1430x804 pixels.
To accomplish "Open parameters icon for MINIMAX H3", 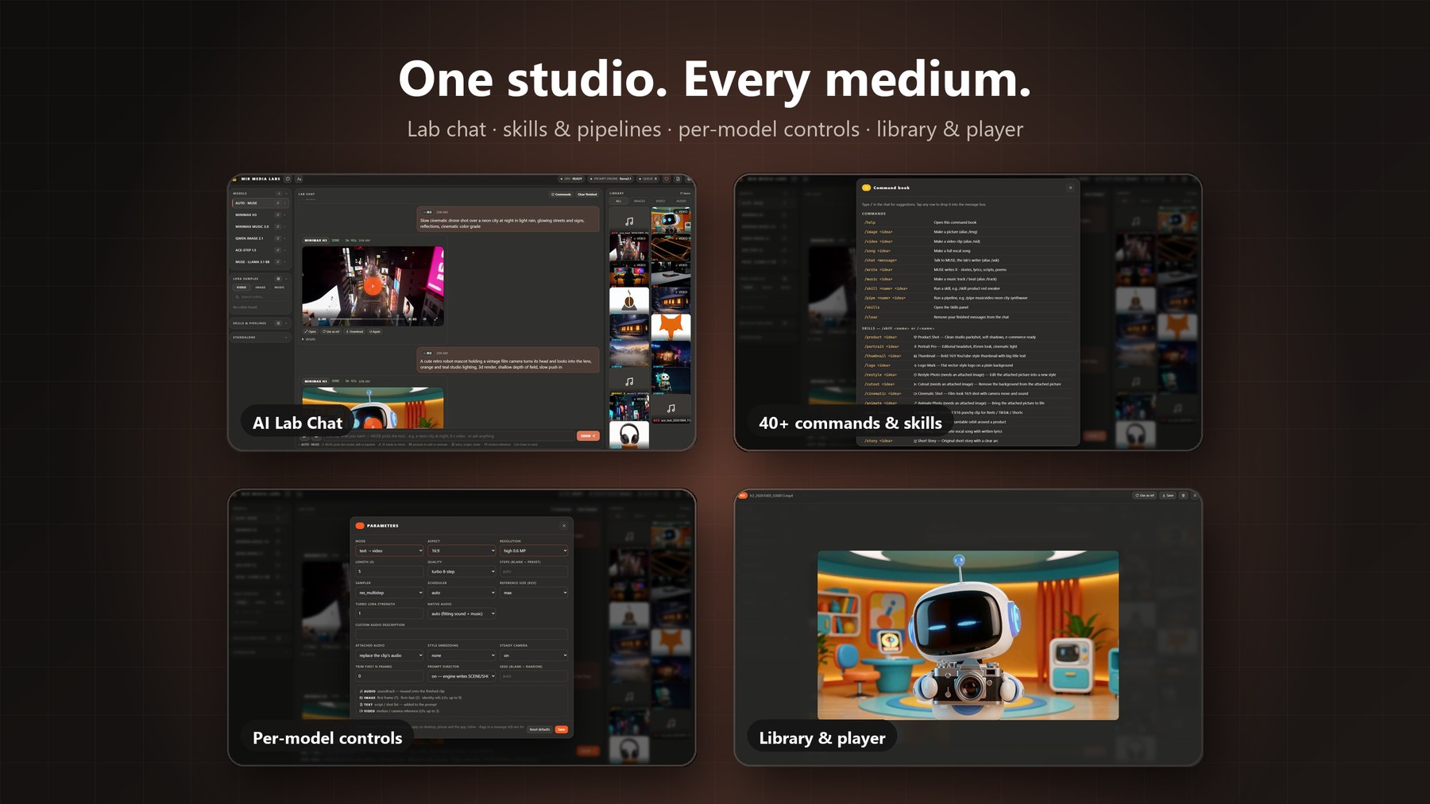I will (x=278, y=215).
